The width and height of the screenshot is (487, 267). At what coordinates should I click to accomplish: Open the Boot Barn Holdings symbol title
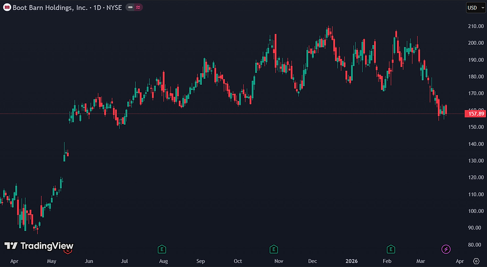pyautogui.click(x=67, y=8)
